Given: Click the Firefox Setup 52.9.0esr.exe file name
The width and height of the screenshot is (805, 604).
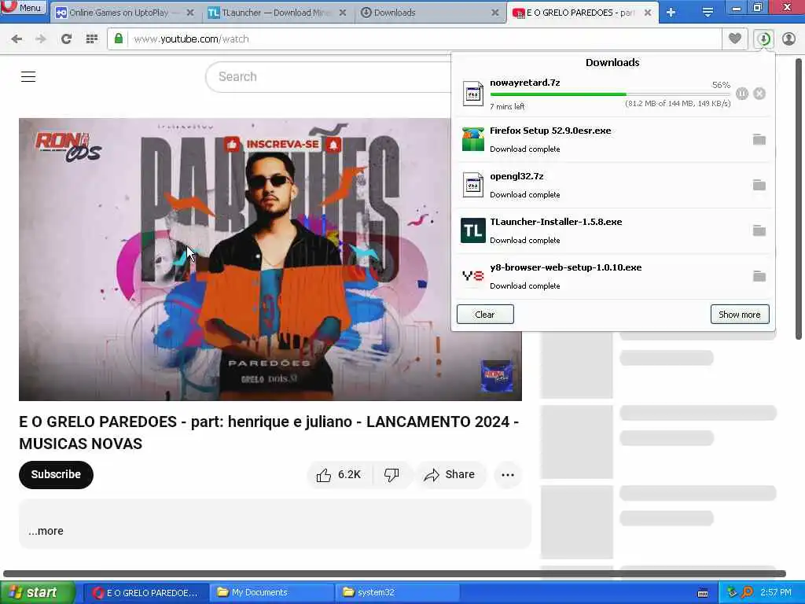Looking at the screenshot, I should 550,131.
